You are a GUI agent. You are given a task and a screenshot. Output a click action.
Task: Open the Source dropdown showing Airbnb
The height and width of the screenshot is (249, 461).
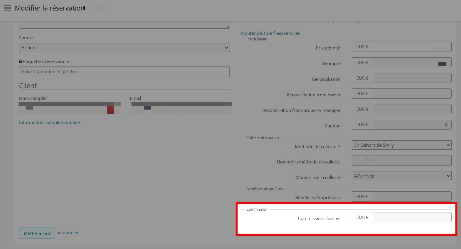pyautogui.click(x=124, y=48)
